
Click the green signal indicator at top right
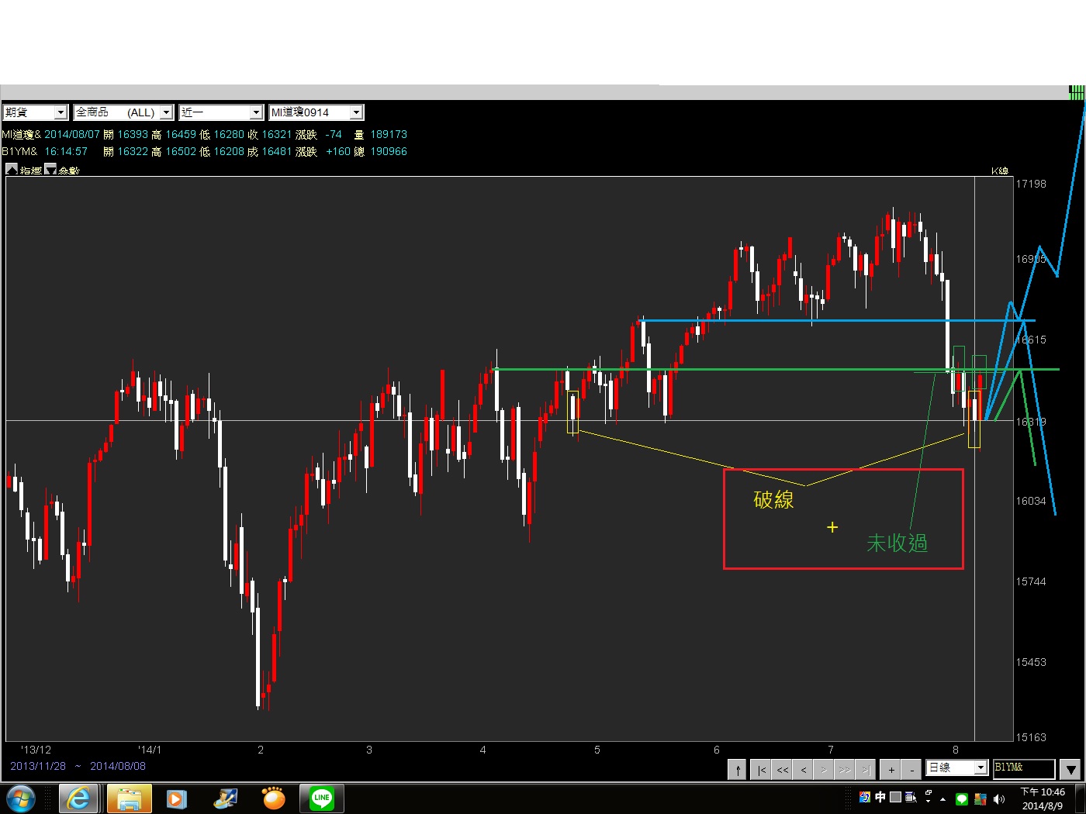(1077, 92)
